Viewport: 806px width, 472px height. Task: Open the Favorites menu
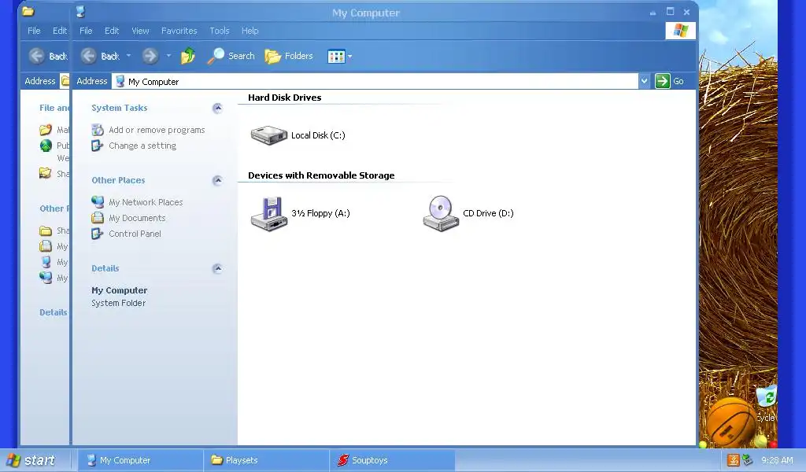click(179, 31)
